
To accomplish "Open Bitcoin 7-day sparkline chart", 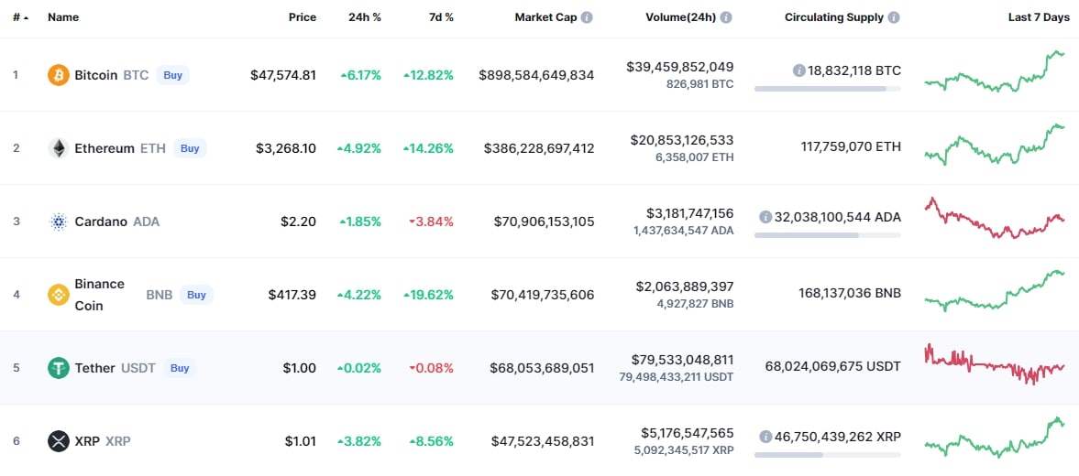I will (x=995, y=71).
